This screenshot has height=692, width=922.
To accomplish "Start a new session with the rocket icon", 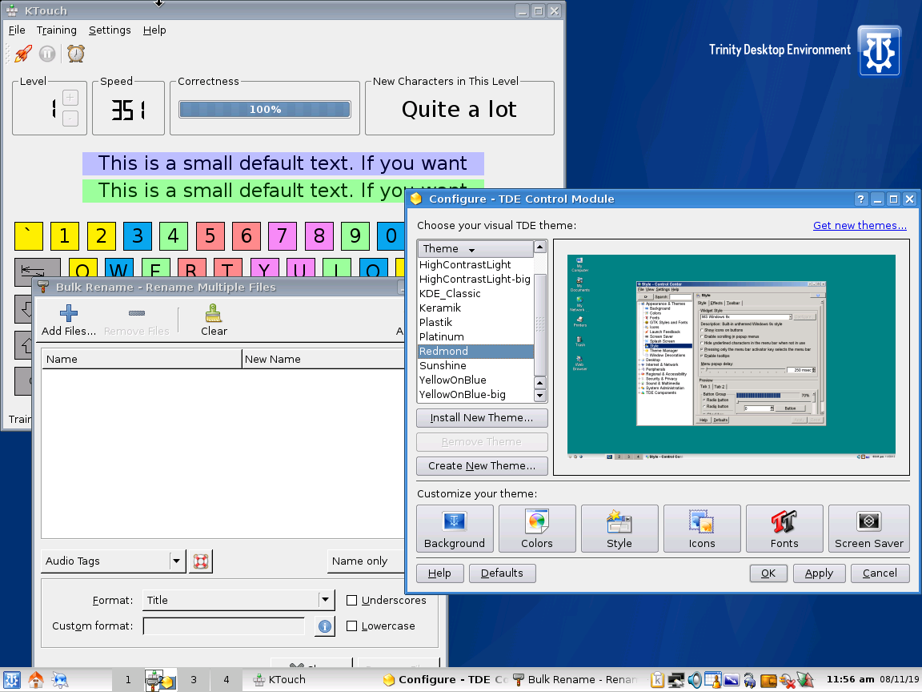I will tap(23, 54).
